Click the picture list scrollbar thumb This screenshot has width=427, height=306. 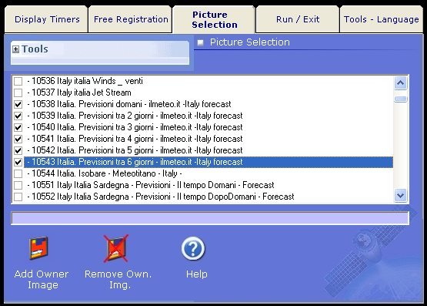click(x=400, y=99)
